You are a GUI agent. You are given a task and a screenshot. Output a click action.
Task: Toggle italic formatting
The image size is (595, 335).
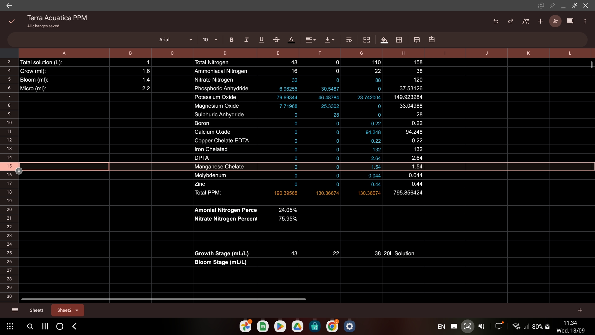click(246, 40)
